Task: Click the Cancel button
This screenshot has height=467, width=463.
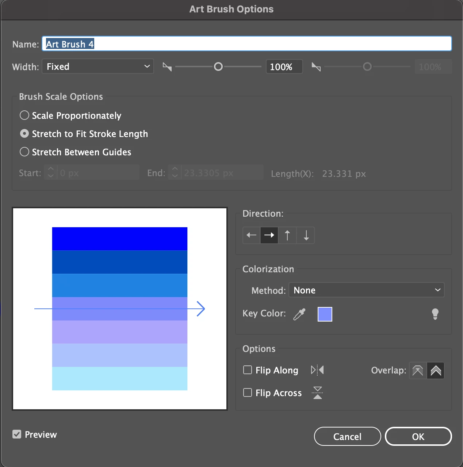Action: 347,437
